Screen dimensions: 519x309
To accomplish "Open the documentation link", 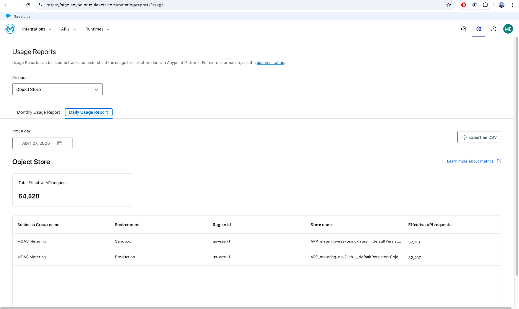I will 270,62.
